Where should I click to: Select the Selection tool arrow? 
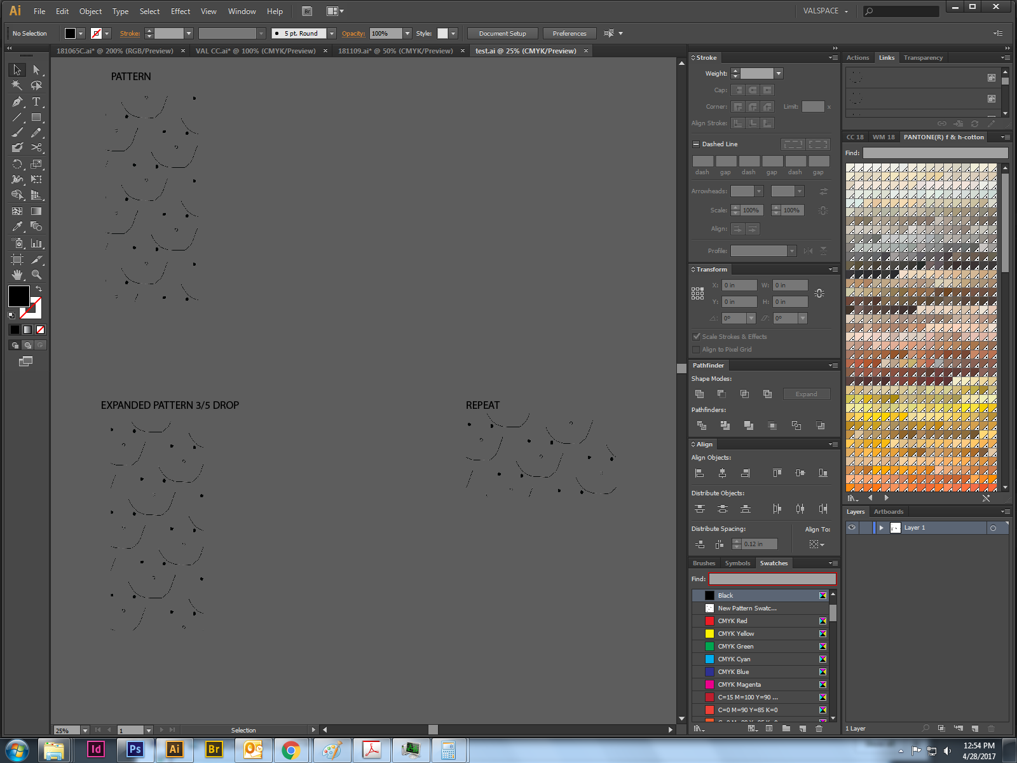(17, 70)
